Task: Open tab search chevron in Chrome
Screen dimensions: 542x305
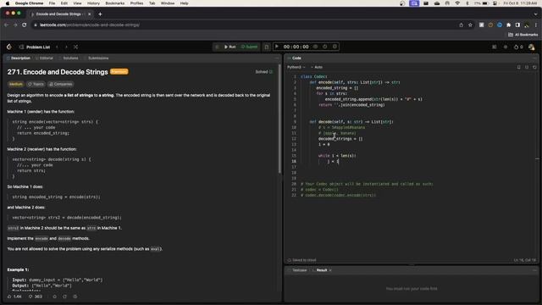Action: coord(536,14)
